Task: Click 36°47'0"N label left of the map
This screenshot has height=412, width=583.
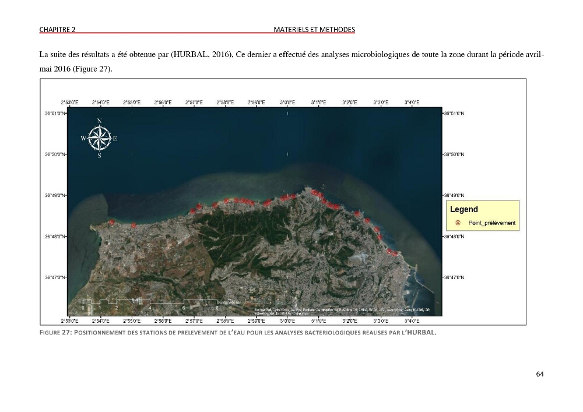Action: coord(55,277)
